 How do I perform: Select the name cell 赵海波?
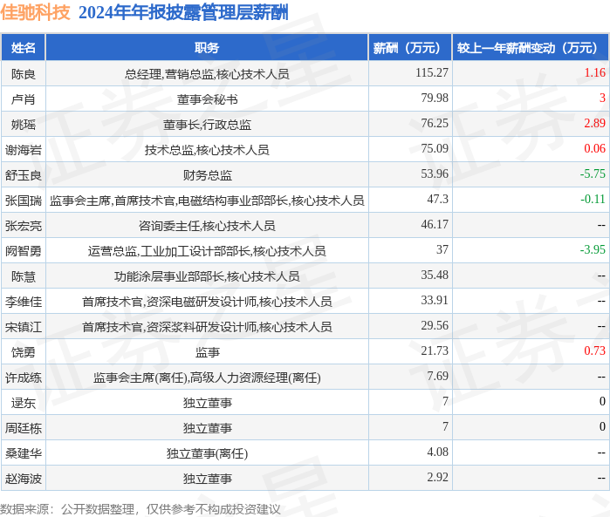coord(24,479)
